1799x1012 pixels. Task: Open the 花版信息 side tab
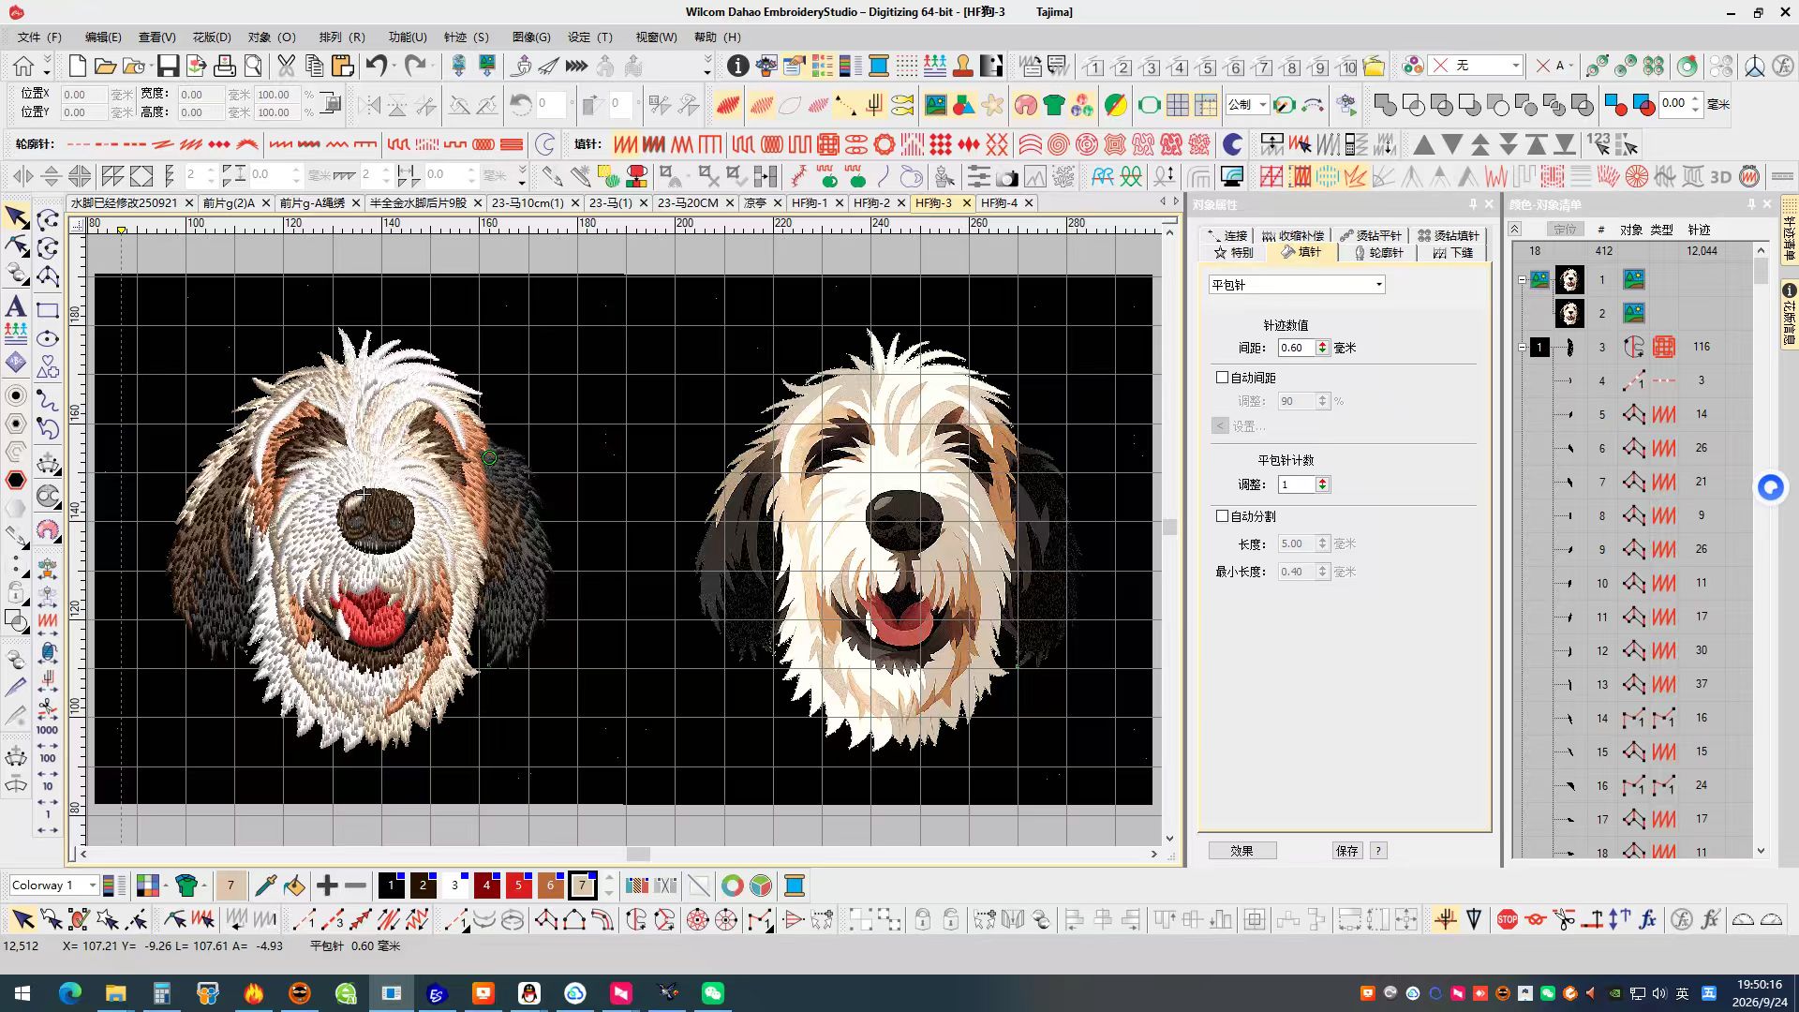point(1789,315)
